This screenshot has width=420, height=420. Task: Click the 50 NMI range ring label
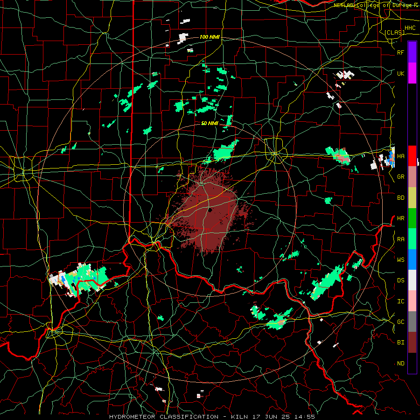click(210, 123)
